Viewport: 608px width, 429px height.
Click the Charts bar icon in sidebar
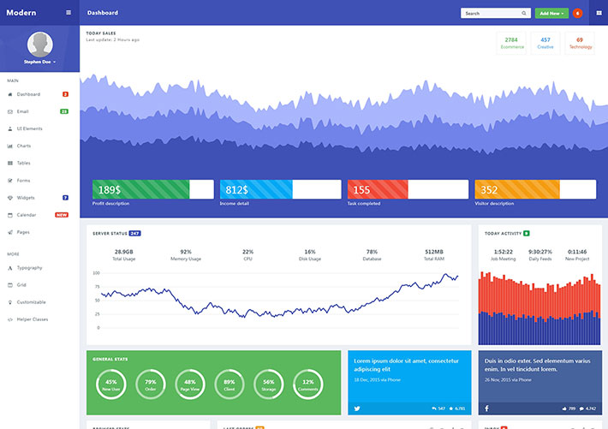pyautogui.click(x=9, y=146)
